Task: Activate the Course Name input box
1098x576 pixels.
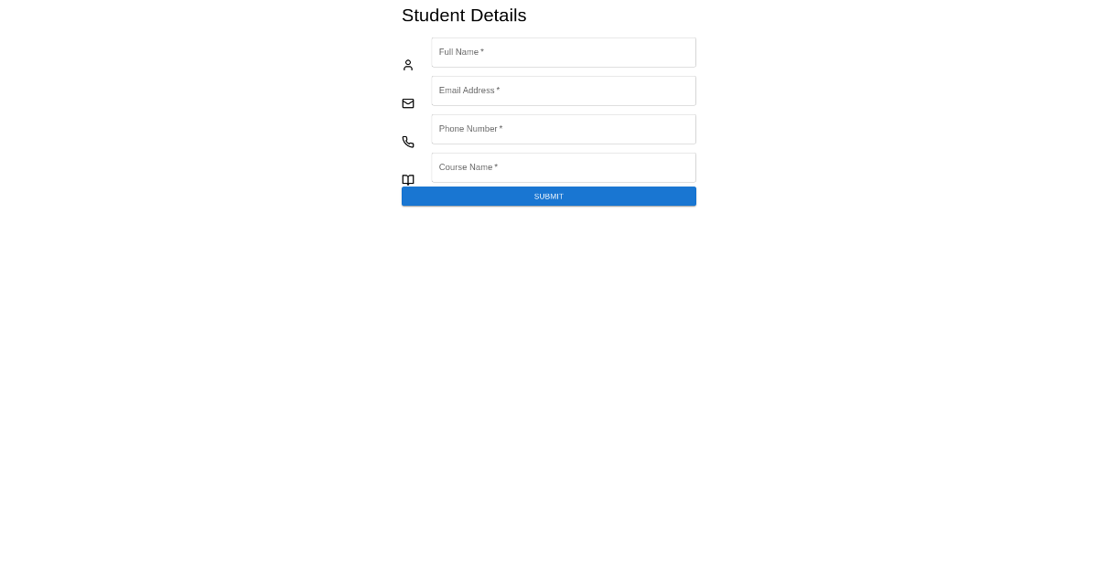Action: click(x=564, y=167)
